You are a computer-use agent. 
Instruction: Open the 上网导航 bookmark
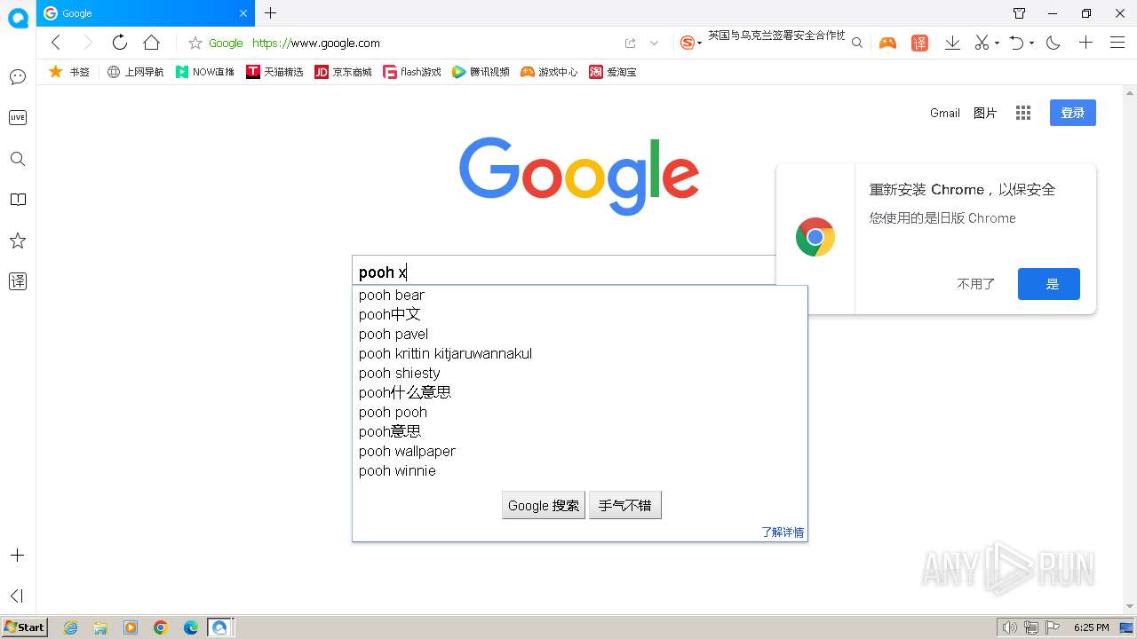pyautogui.click(x=136, y=72)
